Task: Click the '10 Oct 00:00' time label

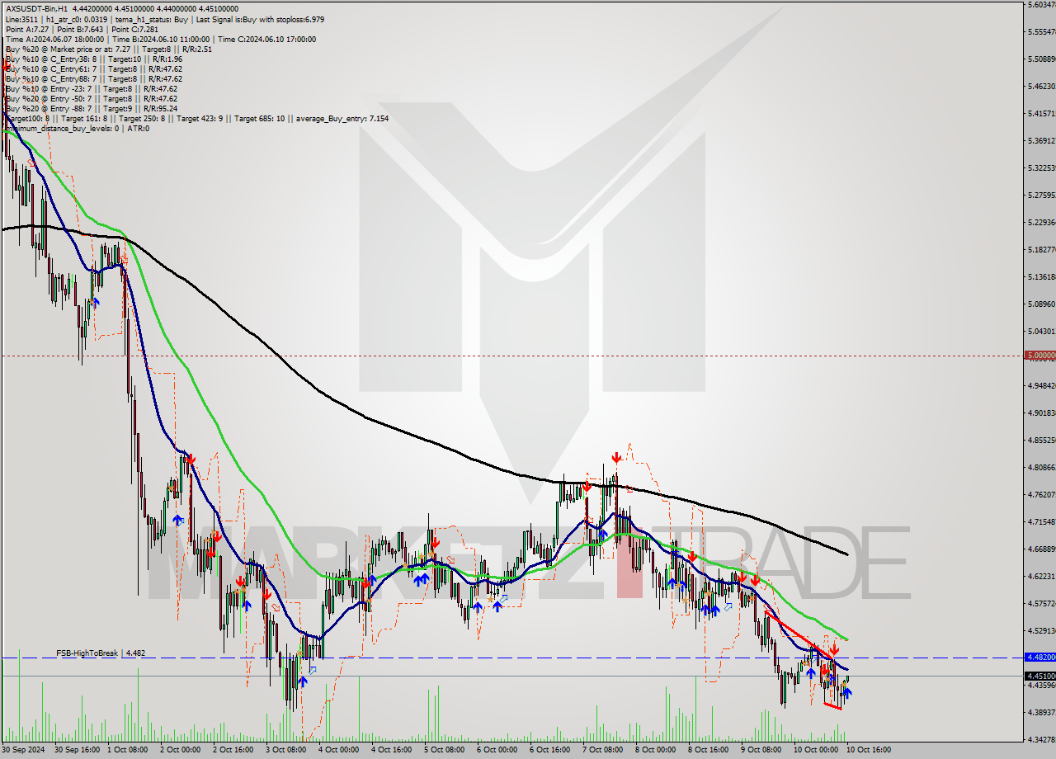Action: (816, 750)
